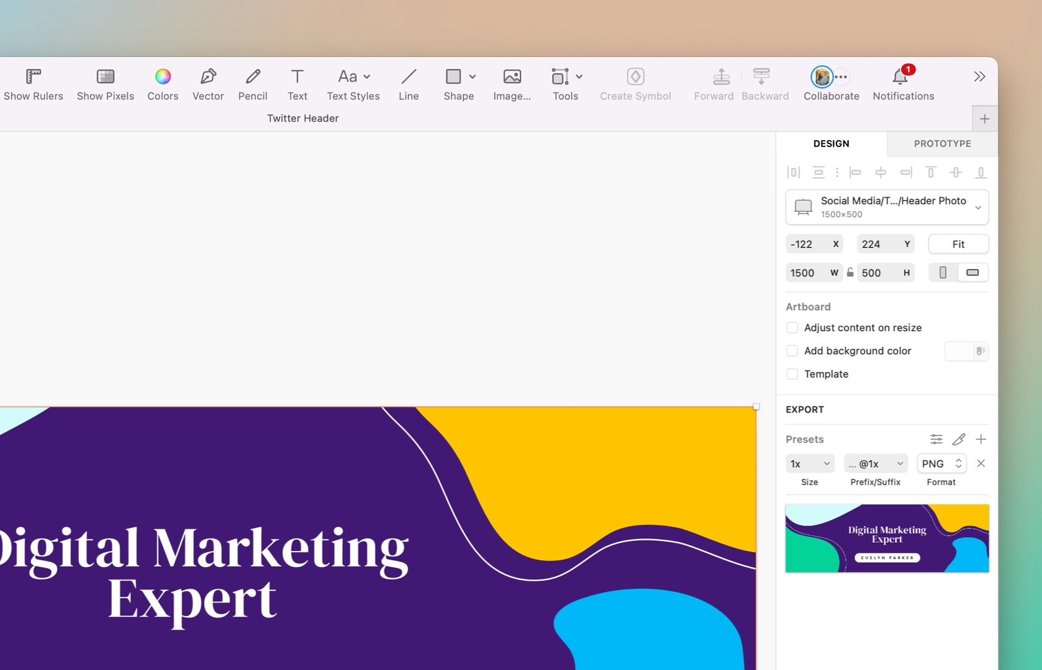Select the Vector tool
1042x670 pixels.
(208, 84)
